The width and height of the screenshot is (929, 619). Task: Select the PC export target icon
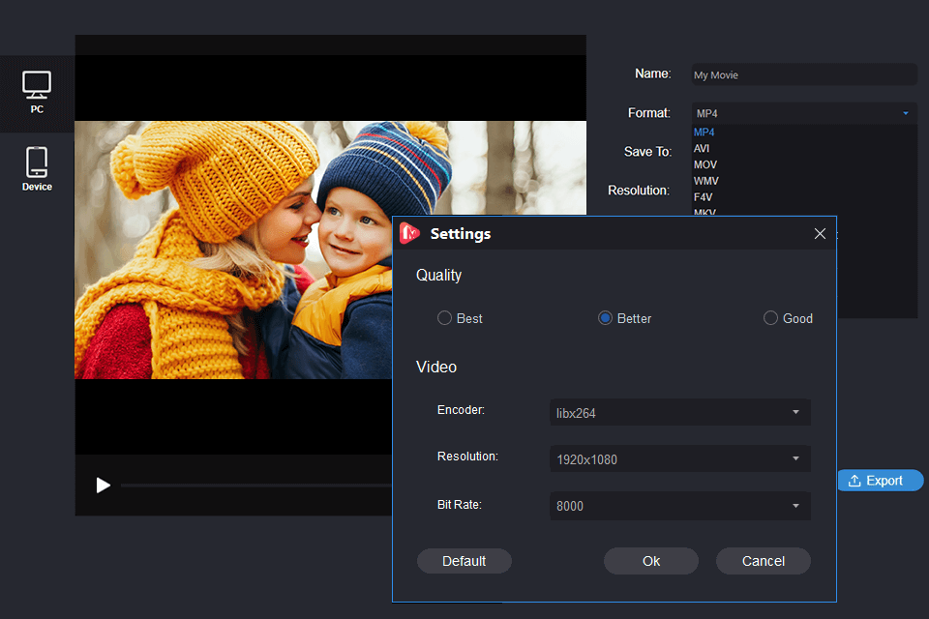[x=37, y=92]
